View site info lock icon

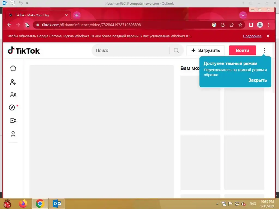pos(38,25)
